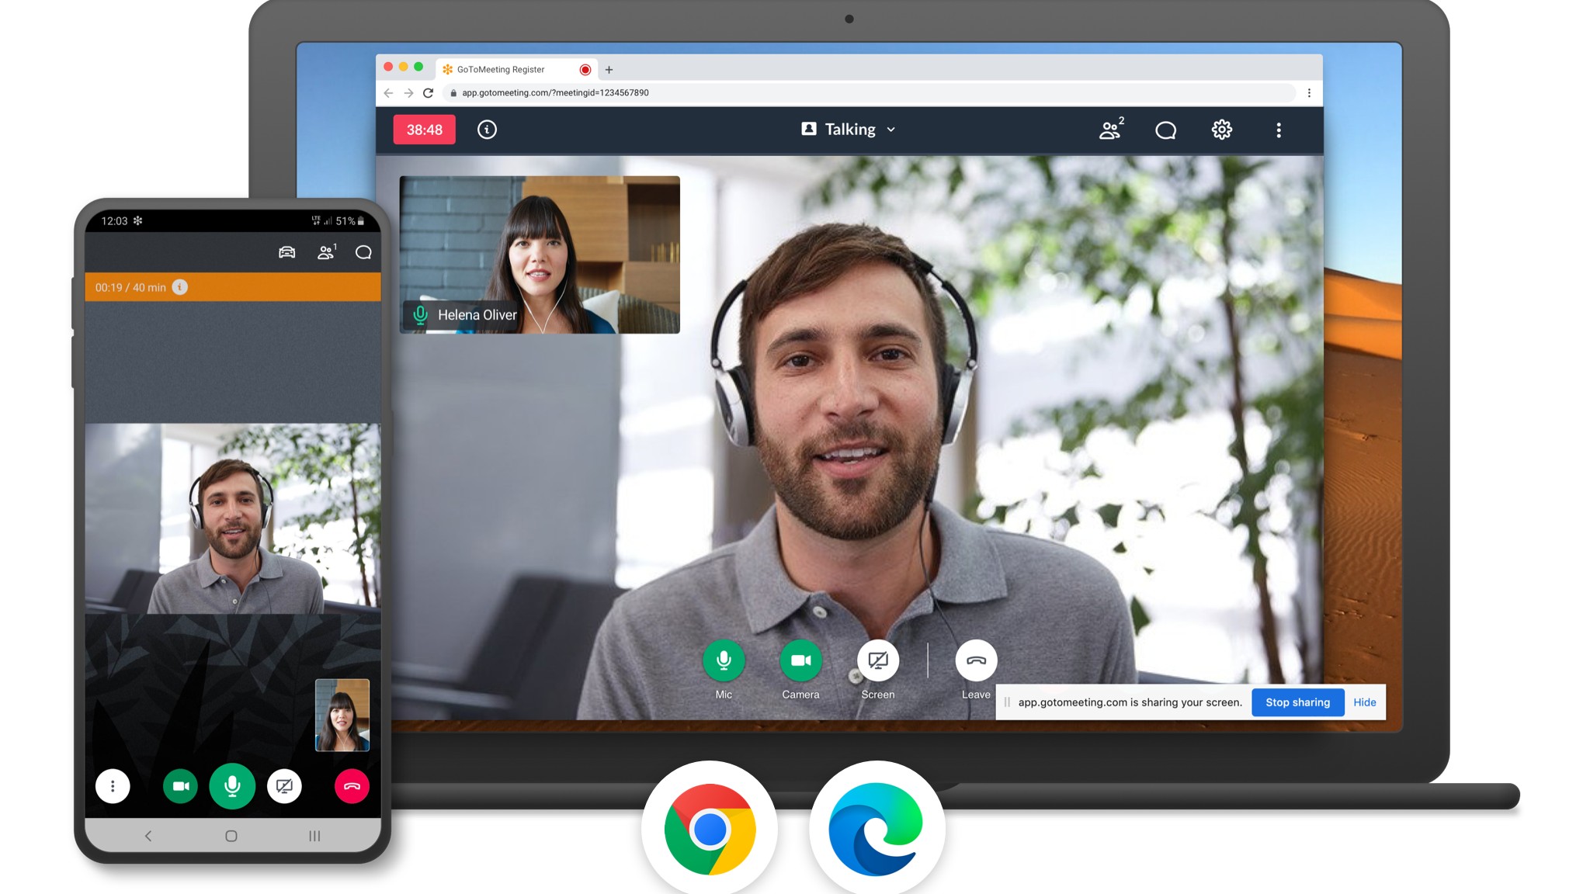This screenshot has width=1590, height=894.
Task: Tap info icon in orange timer bar
Action: [179, 287]
